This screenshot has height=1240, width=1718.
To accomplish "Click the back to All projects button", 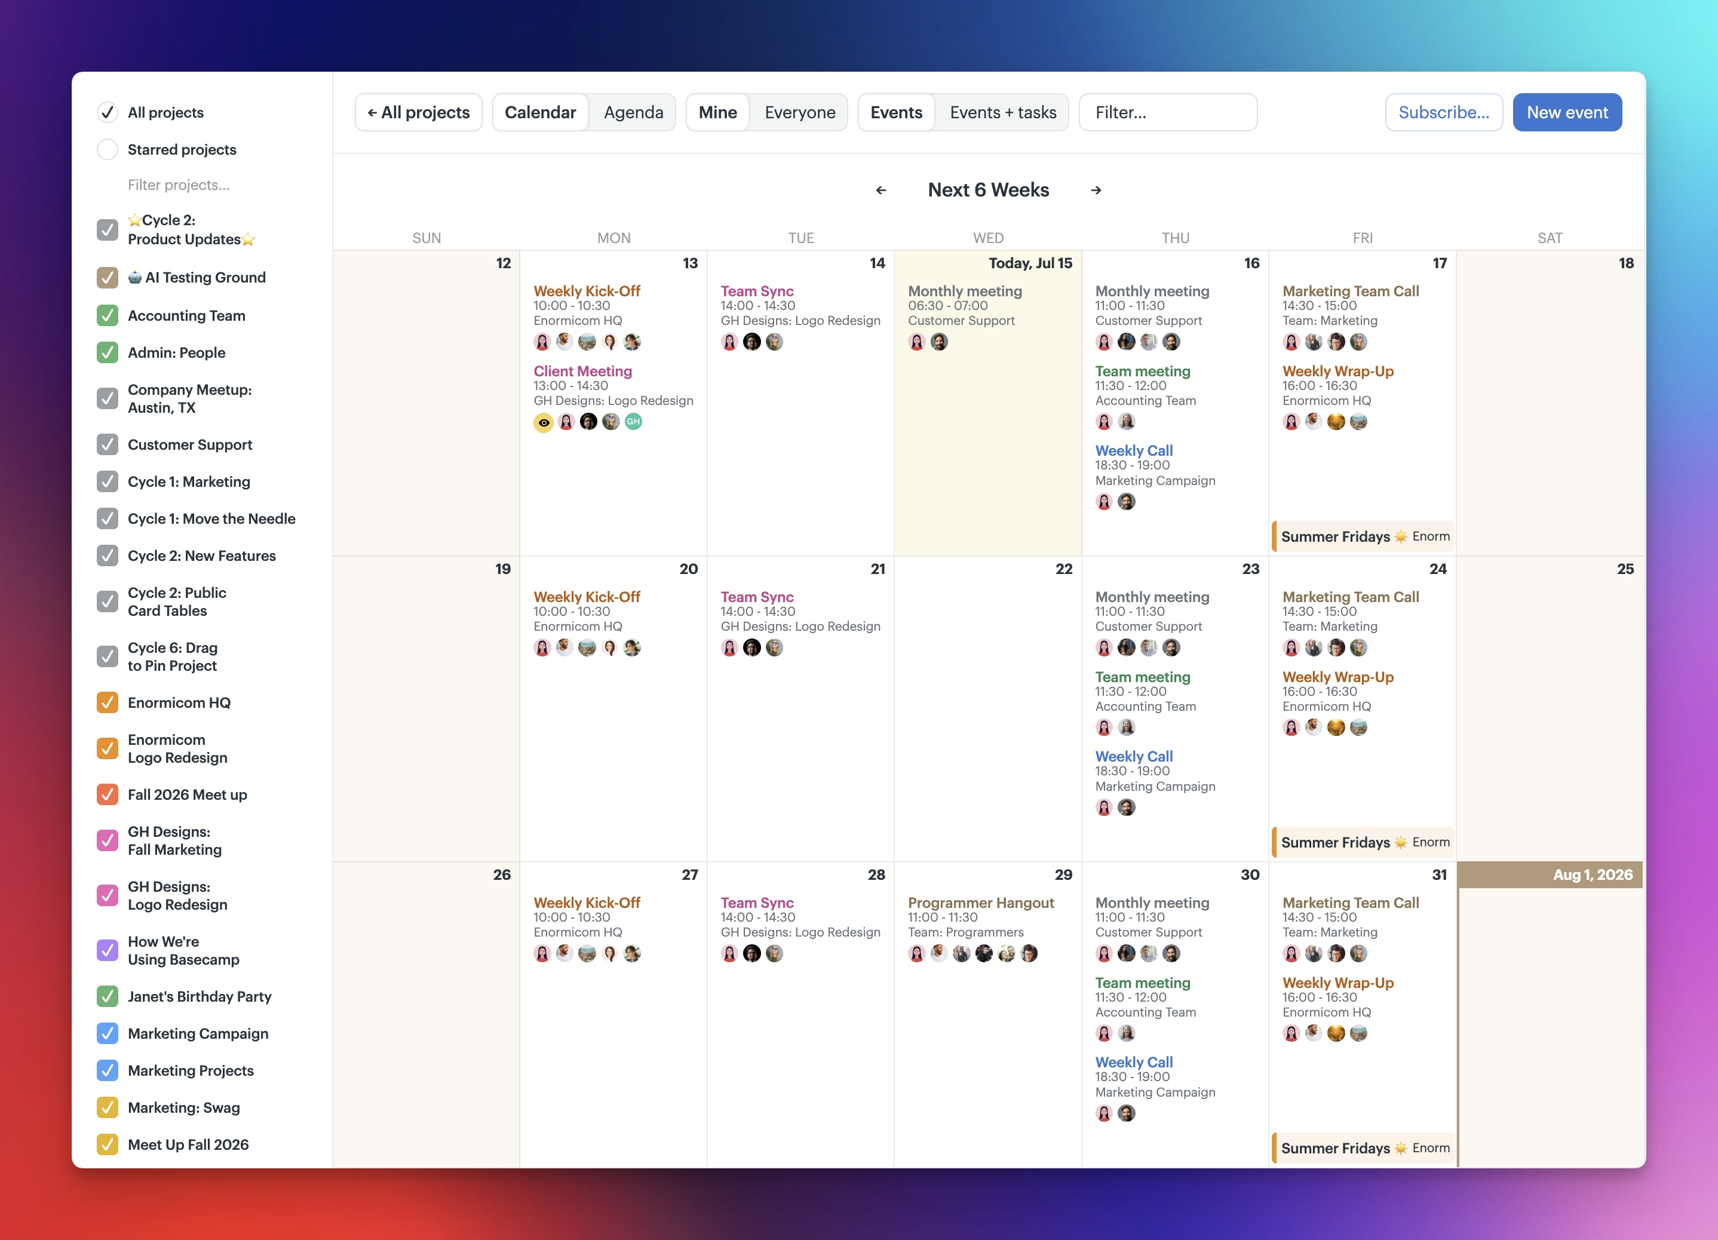I will [x=419, y=112].
